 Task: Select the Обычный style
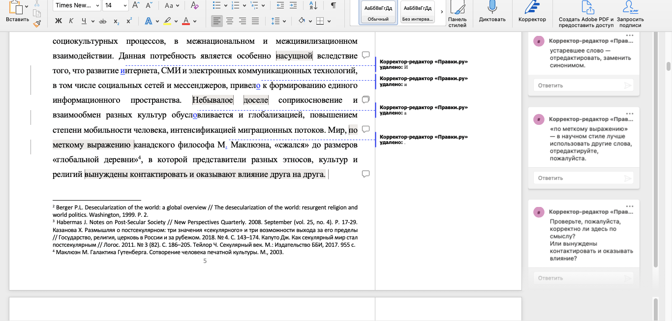[x=378, y=12]
